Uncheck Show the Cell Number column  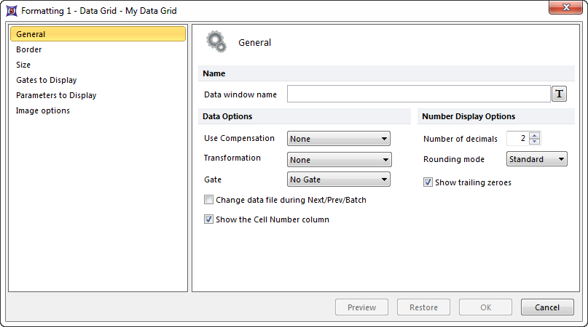tap(209, 219)
